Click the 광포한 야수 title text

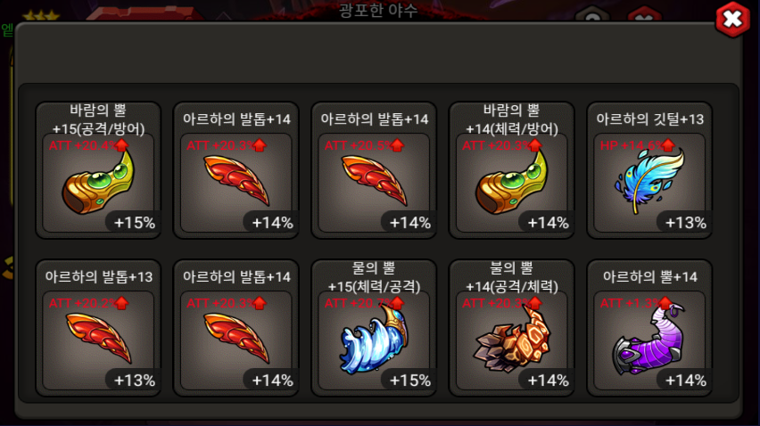coord(378,10)
